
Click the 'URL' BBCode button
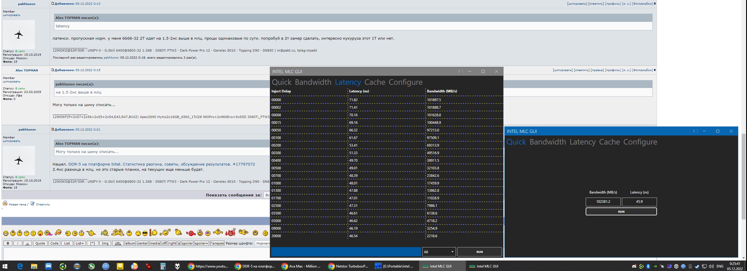click(118, 243)
